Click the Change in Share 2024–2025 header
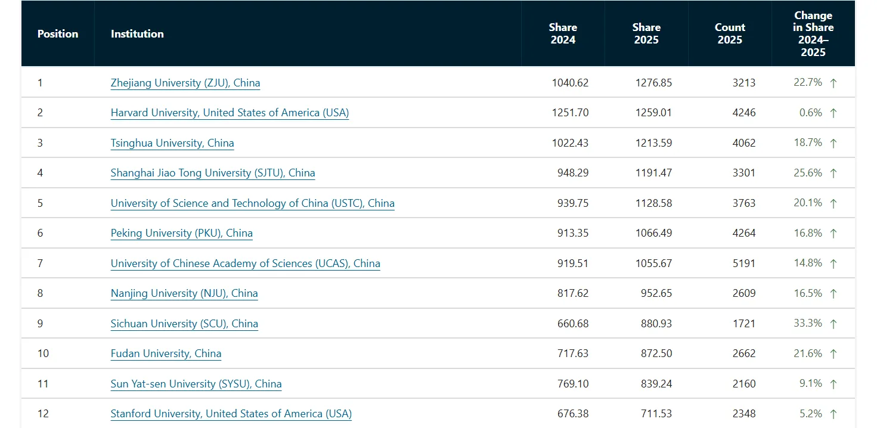Viewport: 877px width, 428px height. 813,33
